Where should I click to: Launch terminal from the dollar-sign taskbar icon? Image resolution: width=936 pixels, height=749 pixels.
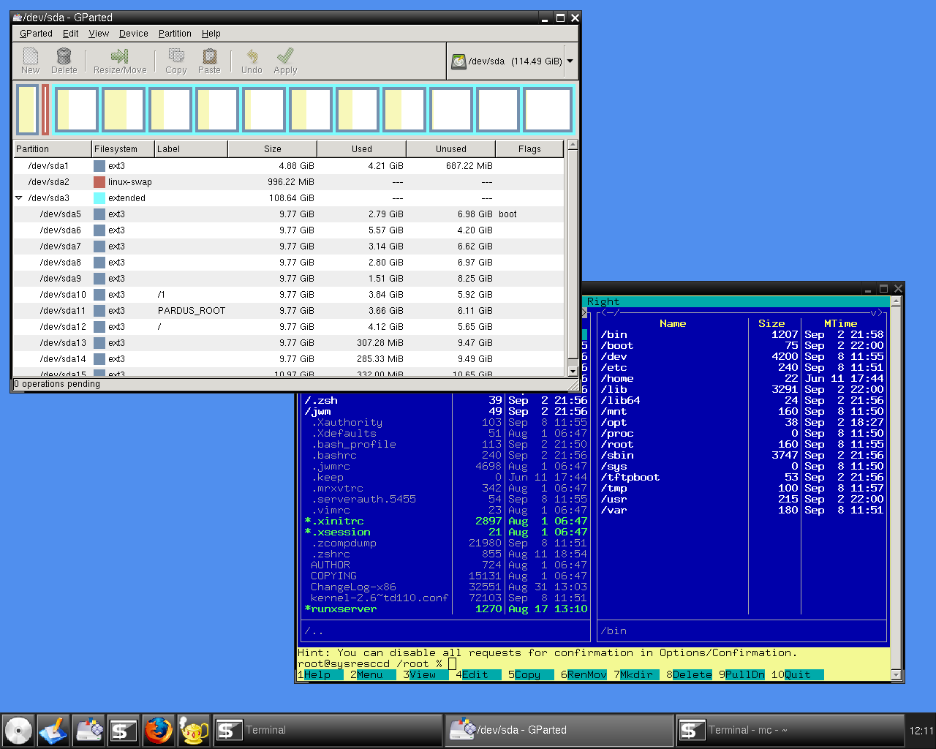click(124, 730)
